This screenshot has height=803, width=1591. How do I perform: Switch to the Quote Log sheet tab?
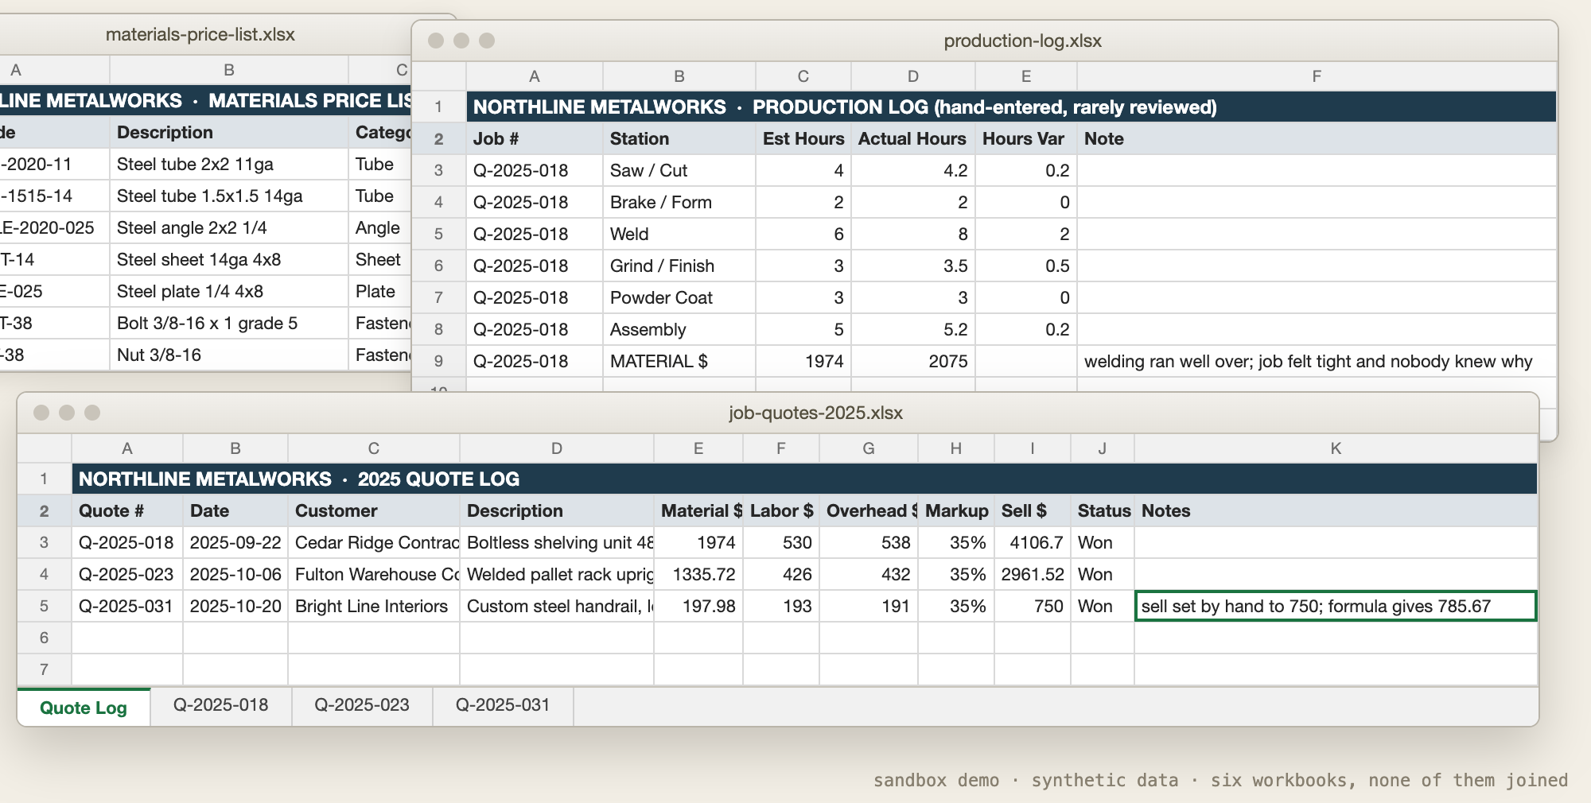[x=84, y=707]
